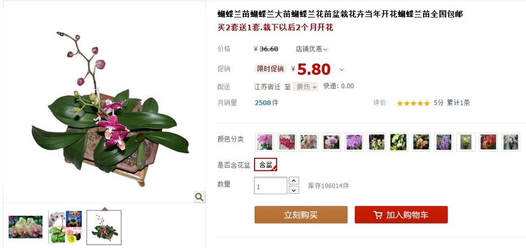Click the 加入购物车 button

tap(401, 215)
